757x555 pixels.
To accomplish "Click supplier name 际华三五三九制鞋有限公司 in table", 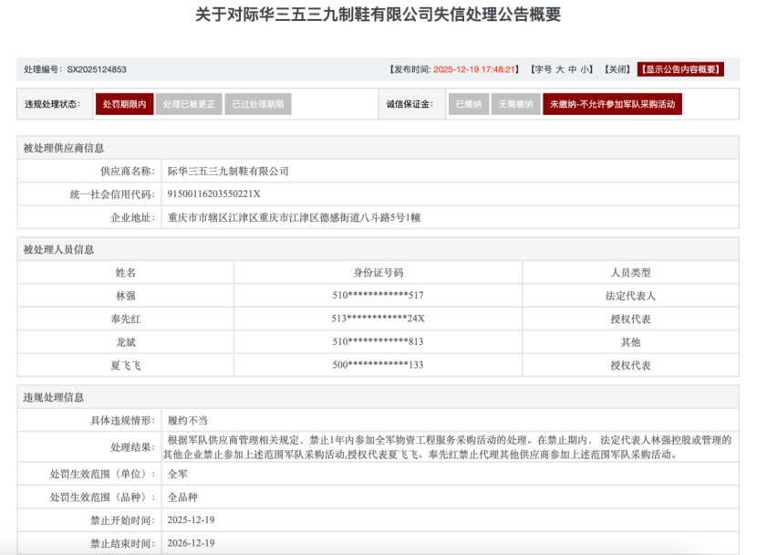I will point(228,171).
